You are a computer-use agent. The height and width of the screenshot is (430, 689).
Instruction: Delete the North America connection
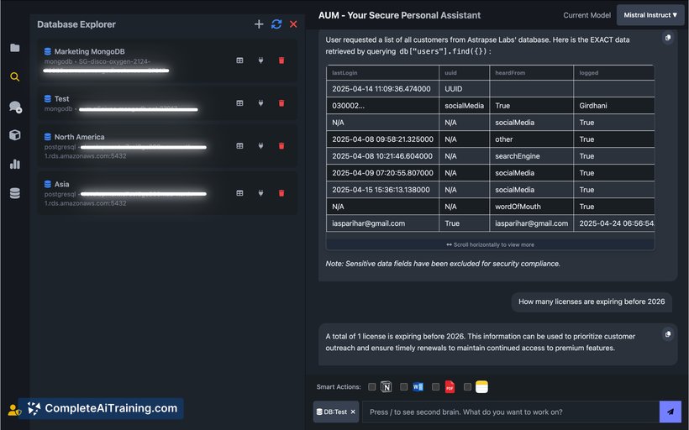pos(281,146)
